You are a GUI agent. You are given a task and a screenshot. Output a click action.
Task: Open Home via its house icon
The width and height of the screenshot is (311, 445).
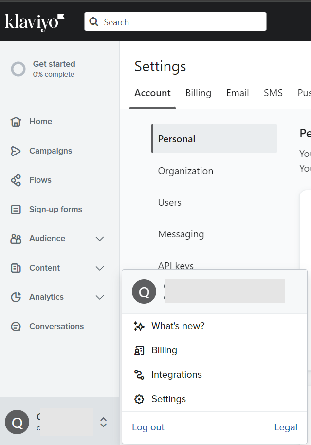pyautogui.click(x=16, y=122)
